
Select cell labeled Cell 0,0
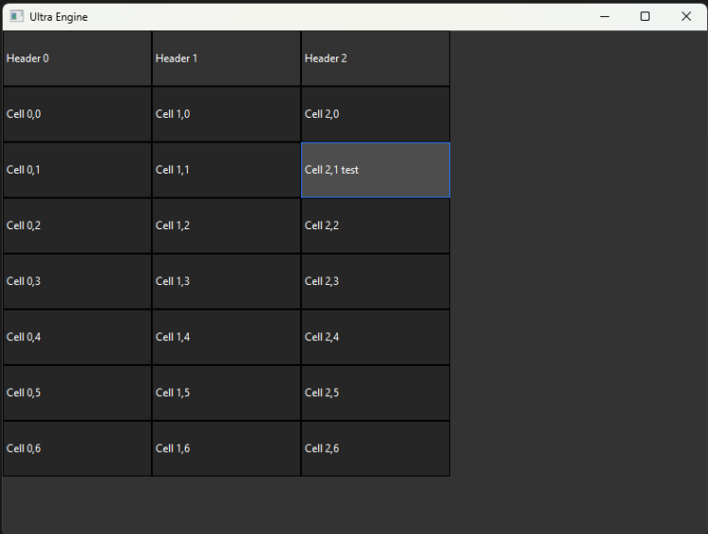76,114
